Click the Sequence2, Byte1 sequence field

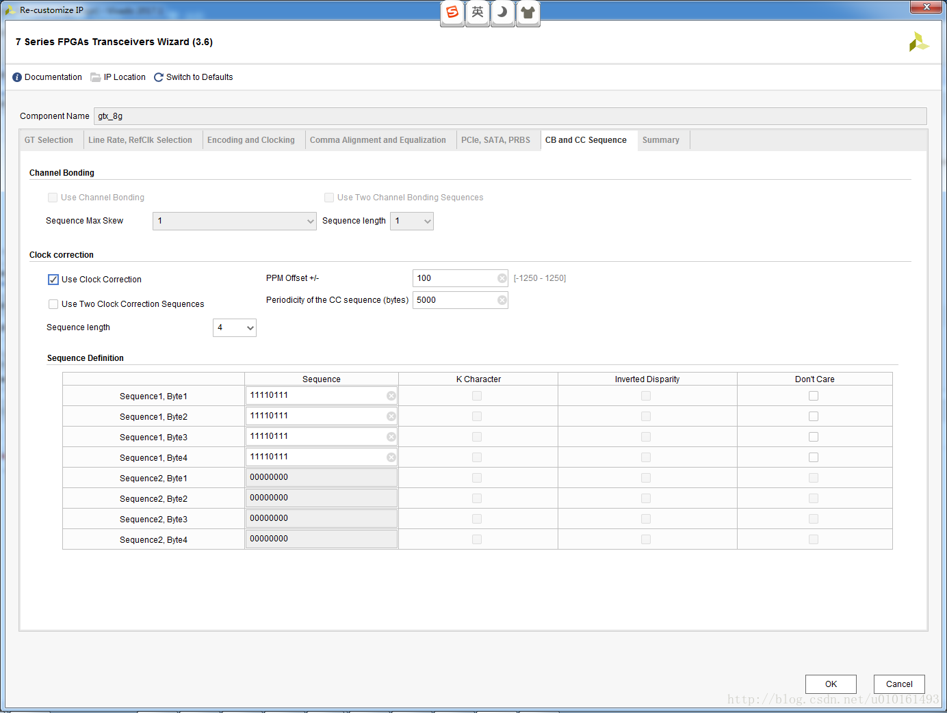[322, 478]
